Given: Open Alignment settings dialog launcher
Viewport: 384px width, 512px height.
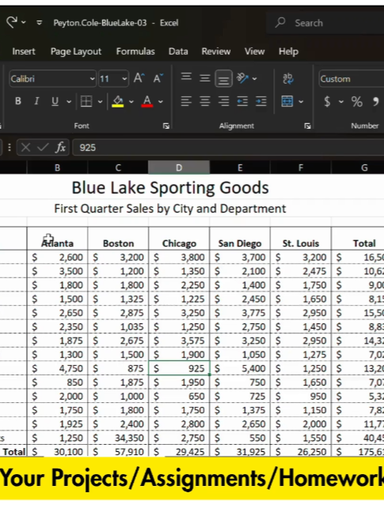Looking at the screenshot, I should tap(307, 126).
